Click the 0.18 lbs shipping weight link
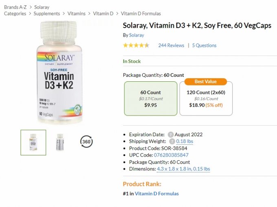Screen dimensions: 277x207 [185, 142]
